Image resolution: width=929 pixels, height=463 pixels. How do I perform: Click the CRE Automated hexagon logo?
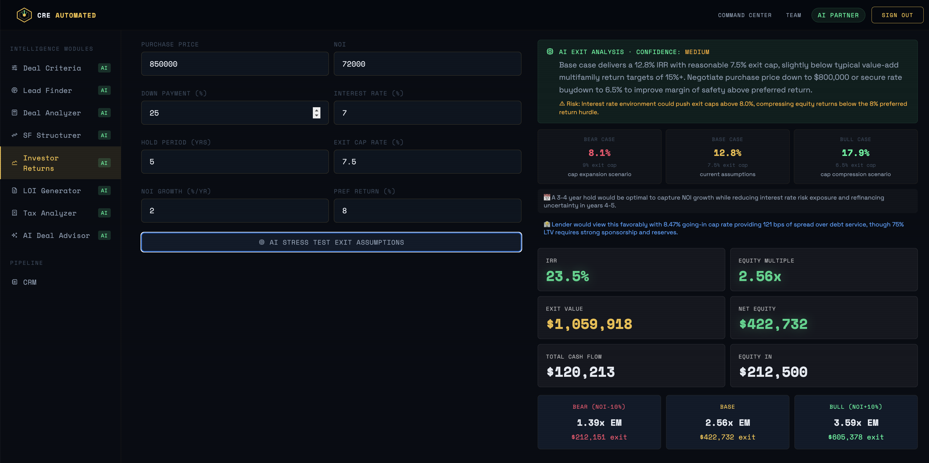[x=24, y=15]
